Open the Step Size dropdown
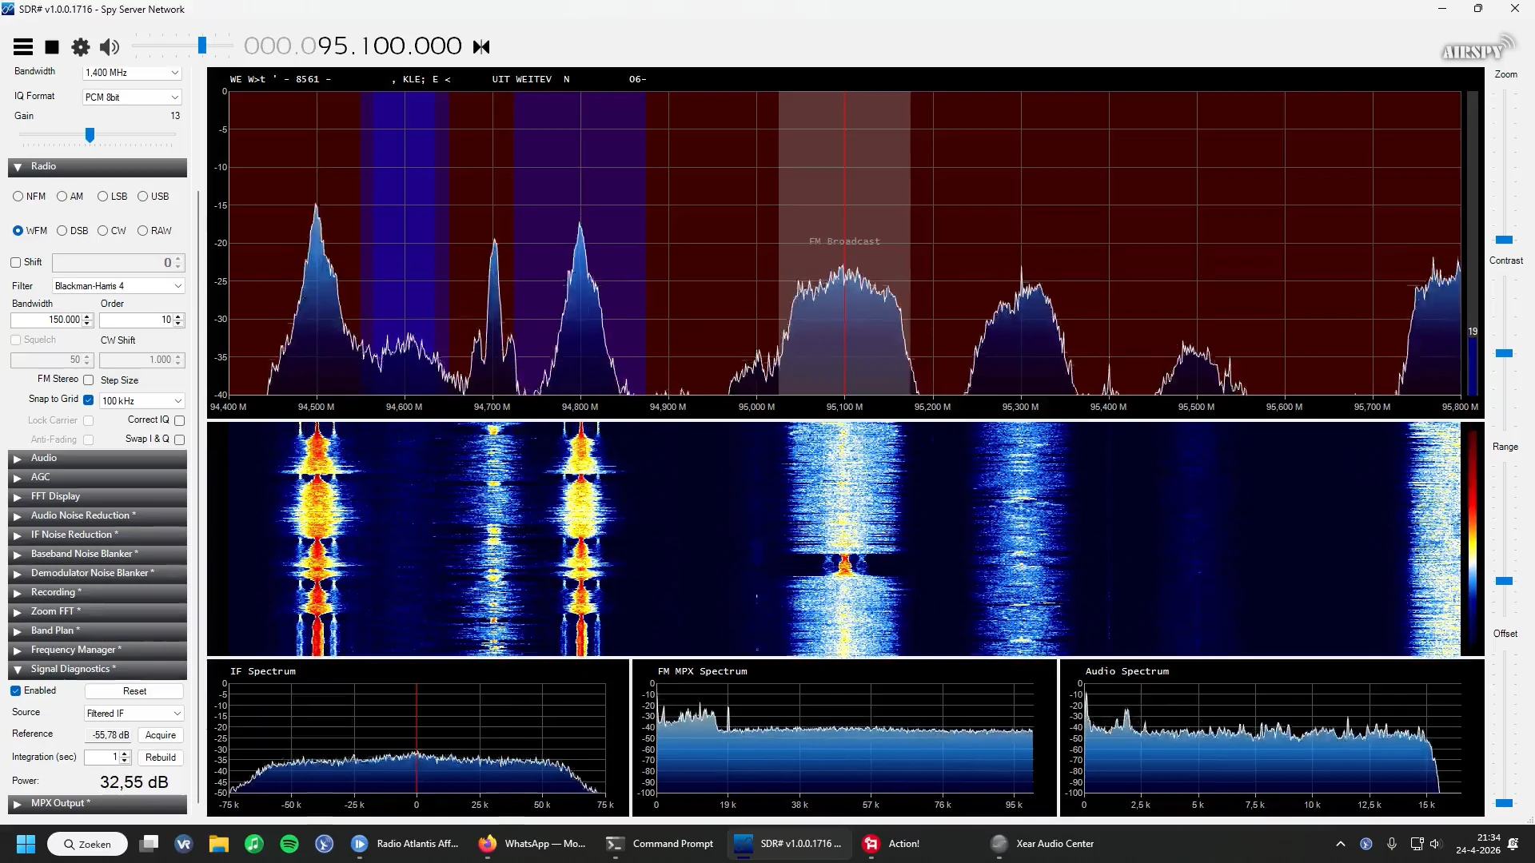Viewport: 1535px width, 863px height. 142,401
